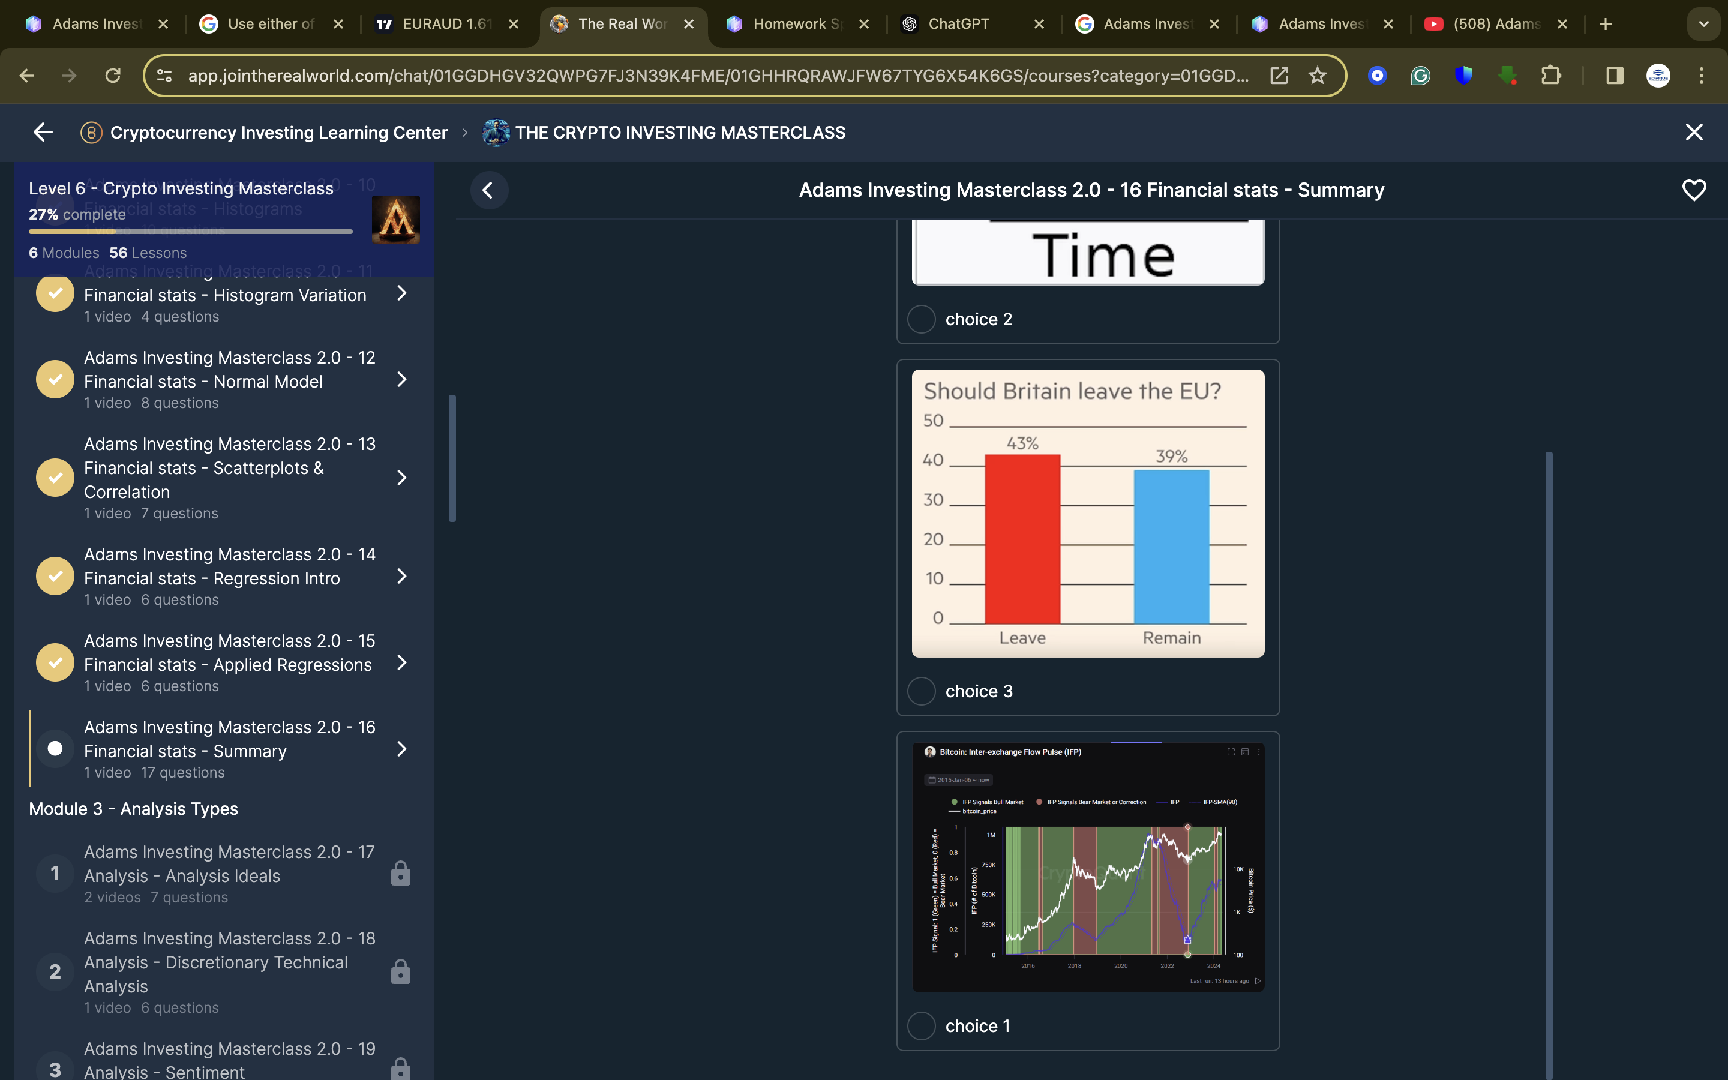This screenshot has width=1728, height=1080.
Task: Click the quiz content scrollbar
Action: pyautogui.click(x=1549, y=764)
